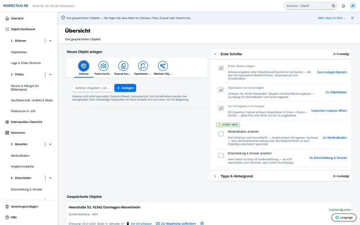The width and height of the screenshot is (360, 225).
Task: Click the Language button
Action: [344, 217]
